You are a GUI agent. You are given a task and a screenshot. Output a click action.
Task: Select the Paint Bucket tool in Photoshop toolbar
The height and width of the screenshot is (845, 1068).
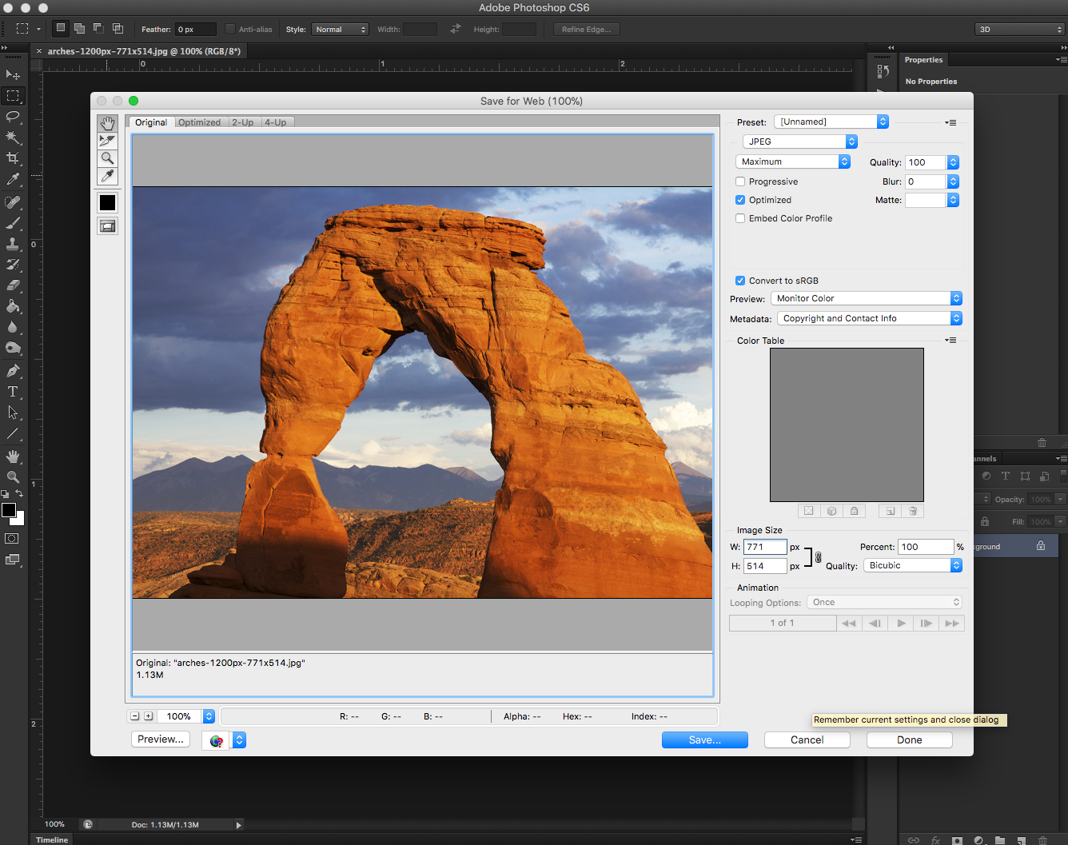pyautogui.click(x=13, y=306)
